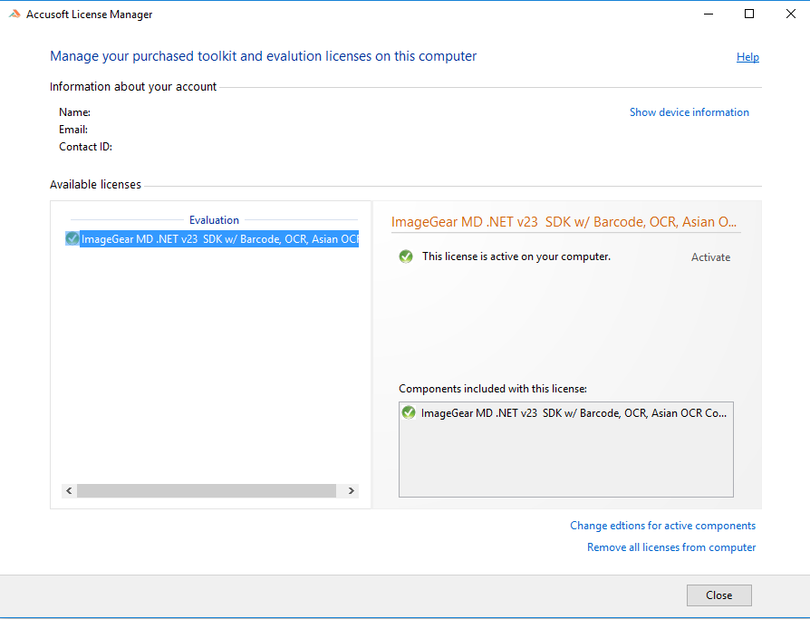
Task: Click Remove all licenses from computer
Action: 671,547
